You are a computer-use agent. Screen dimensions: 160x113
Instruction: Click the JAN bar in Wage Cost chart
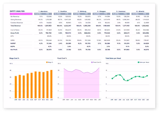pos(51,84)
